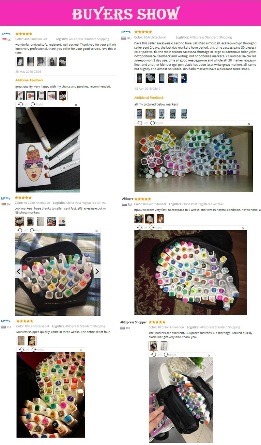
Task: Rotate G***e's marker photo left
Action: pos(23,104)
